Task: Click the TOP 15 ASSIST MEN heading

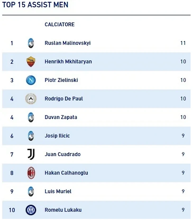Action: (35, 5)
